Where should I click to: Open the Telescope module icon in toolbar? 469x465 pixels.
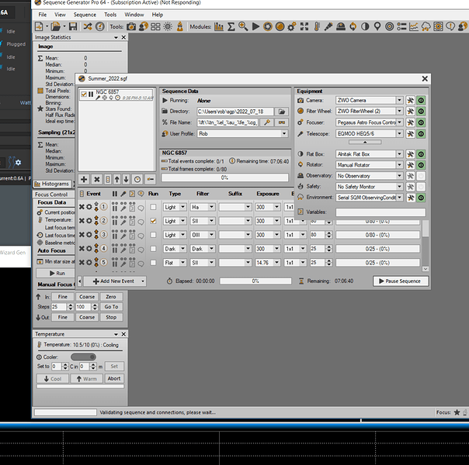click(x=328, y=26)
